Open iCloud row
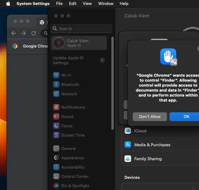Screen dimensions: 199x190 click(160, 131)
